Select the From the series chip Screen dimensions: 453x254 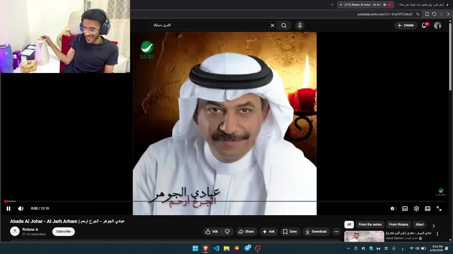(370, 224)
